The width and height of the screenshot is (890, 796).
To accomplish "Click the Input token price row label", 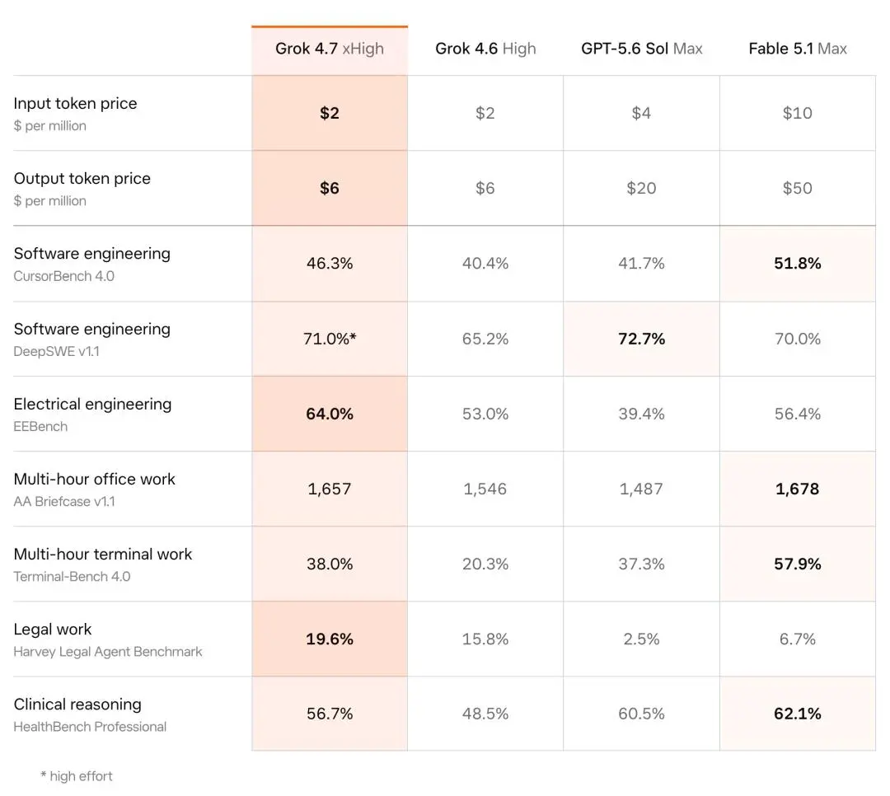I will 75,103.
